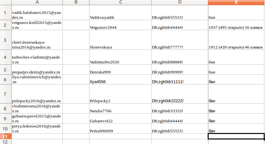Select the Prilepscky2 cell
Viewport: 265px width, 144px height.
[120, 94]
